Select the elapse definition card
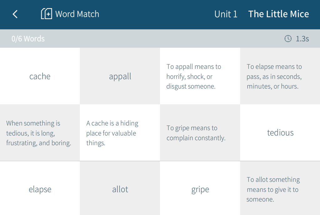This screenshot has height=215, width=320. 280,76
